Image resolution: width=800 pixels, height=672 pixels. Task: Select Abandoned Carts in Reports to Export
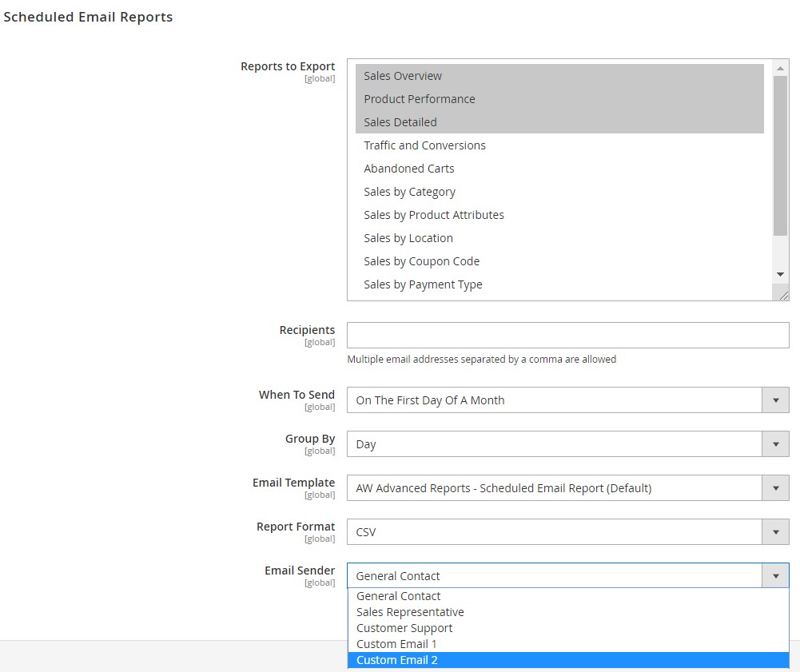click(x=408, y=169)
